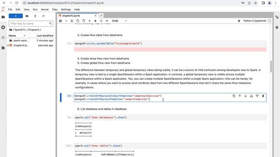
Task: Move active cell down arrow
Action: [245, 96]
